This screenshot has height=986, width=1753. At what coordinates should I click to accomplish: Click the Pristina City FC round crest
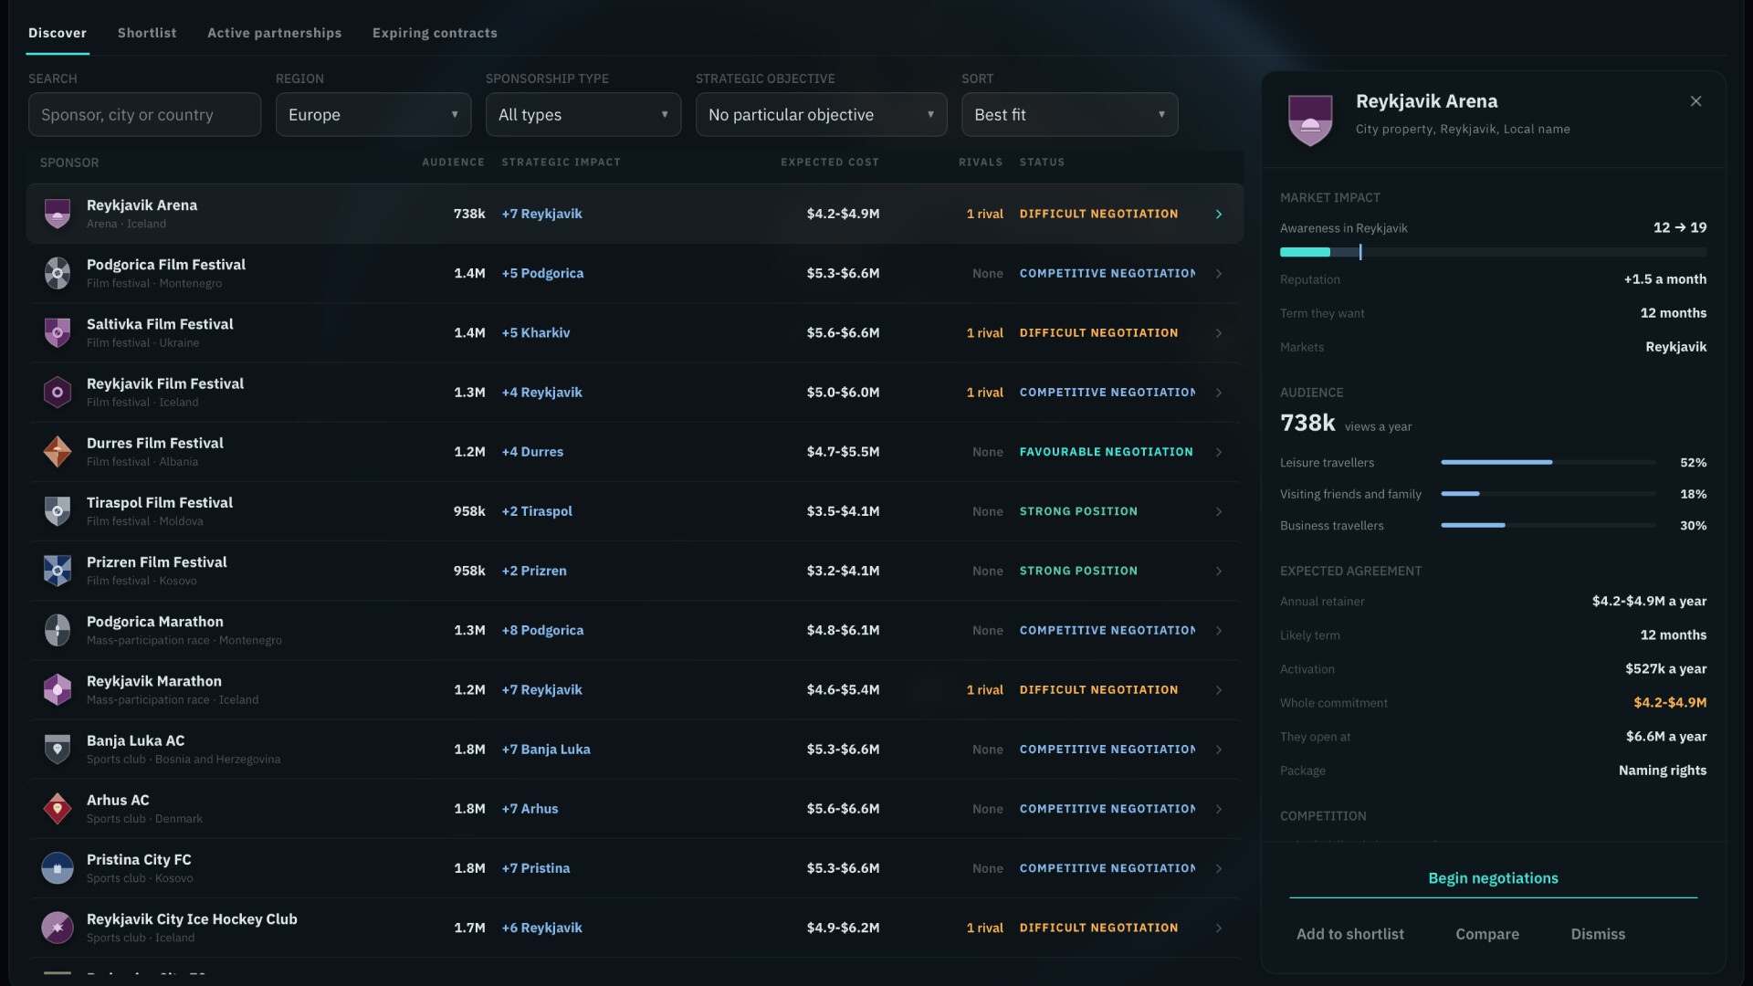(58, 868)
